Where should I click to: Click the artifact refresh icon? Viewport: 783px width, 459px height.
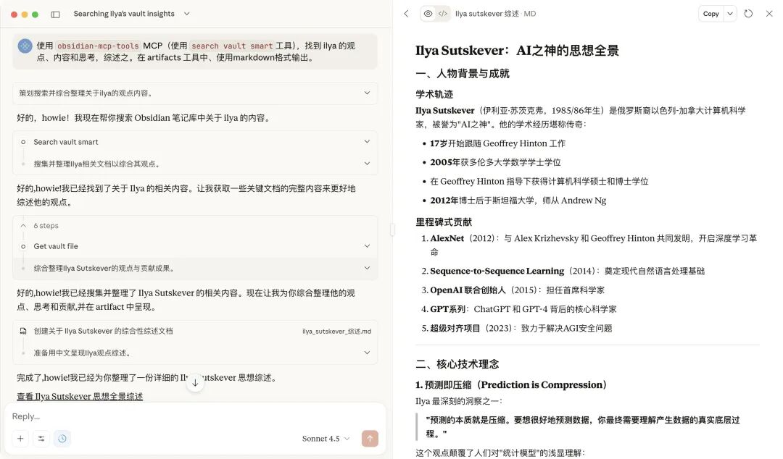[x=748, y=14]
